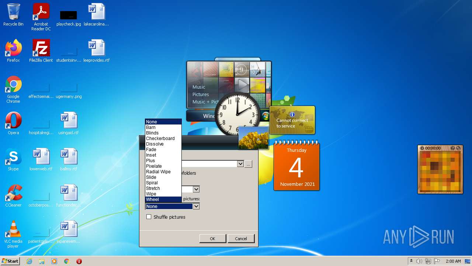The width and height of the screenshot is (472, 266).
Task: Open Windows Explorer from the taskbar
Action: [x=42, y=261]
